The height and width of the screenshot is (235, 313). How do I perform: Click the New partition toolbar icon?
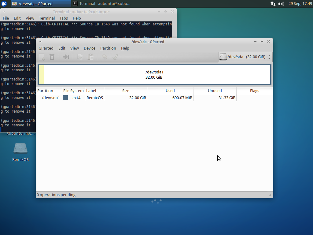[42, 57]
